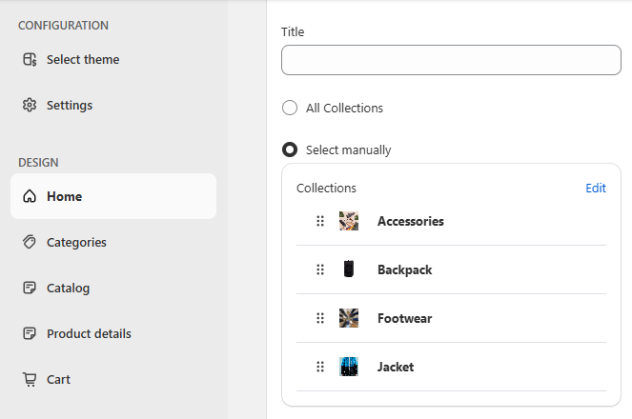Click the Backpack collection thumbnail

349,269
